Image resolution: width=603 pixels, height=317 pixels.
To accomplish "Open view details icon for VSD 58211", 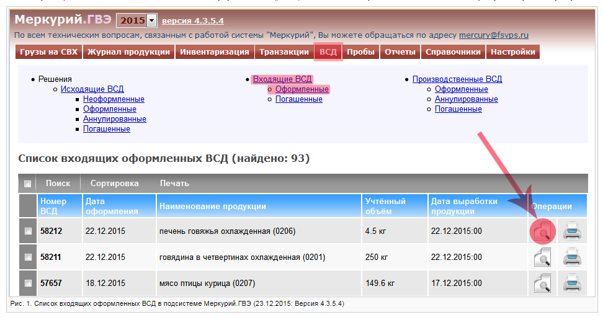I will point(542,257).
